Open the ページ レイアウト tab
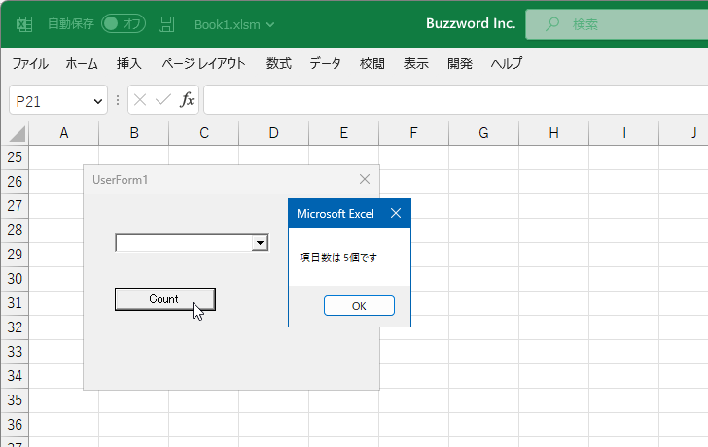The image size is (708, 447). [x=203, y=63]
